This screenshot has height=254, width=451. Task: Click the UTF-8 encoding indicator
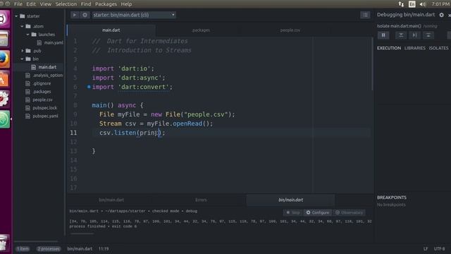[440, 249]
